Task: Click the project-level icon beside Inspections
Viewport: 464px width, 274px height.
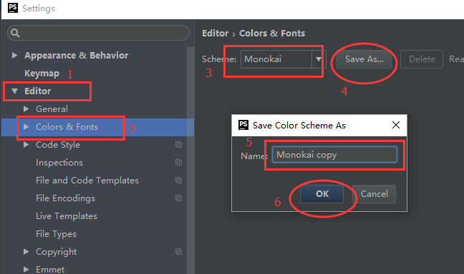Action: pyautogui.click(x=178, y=163)
